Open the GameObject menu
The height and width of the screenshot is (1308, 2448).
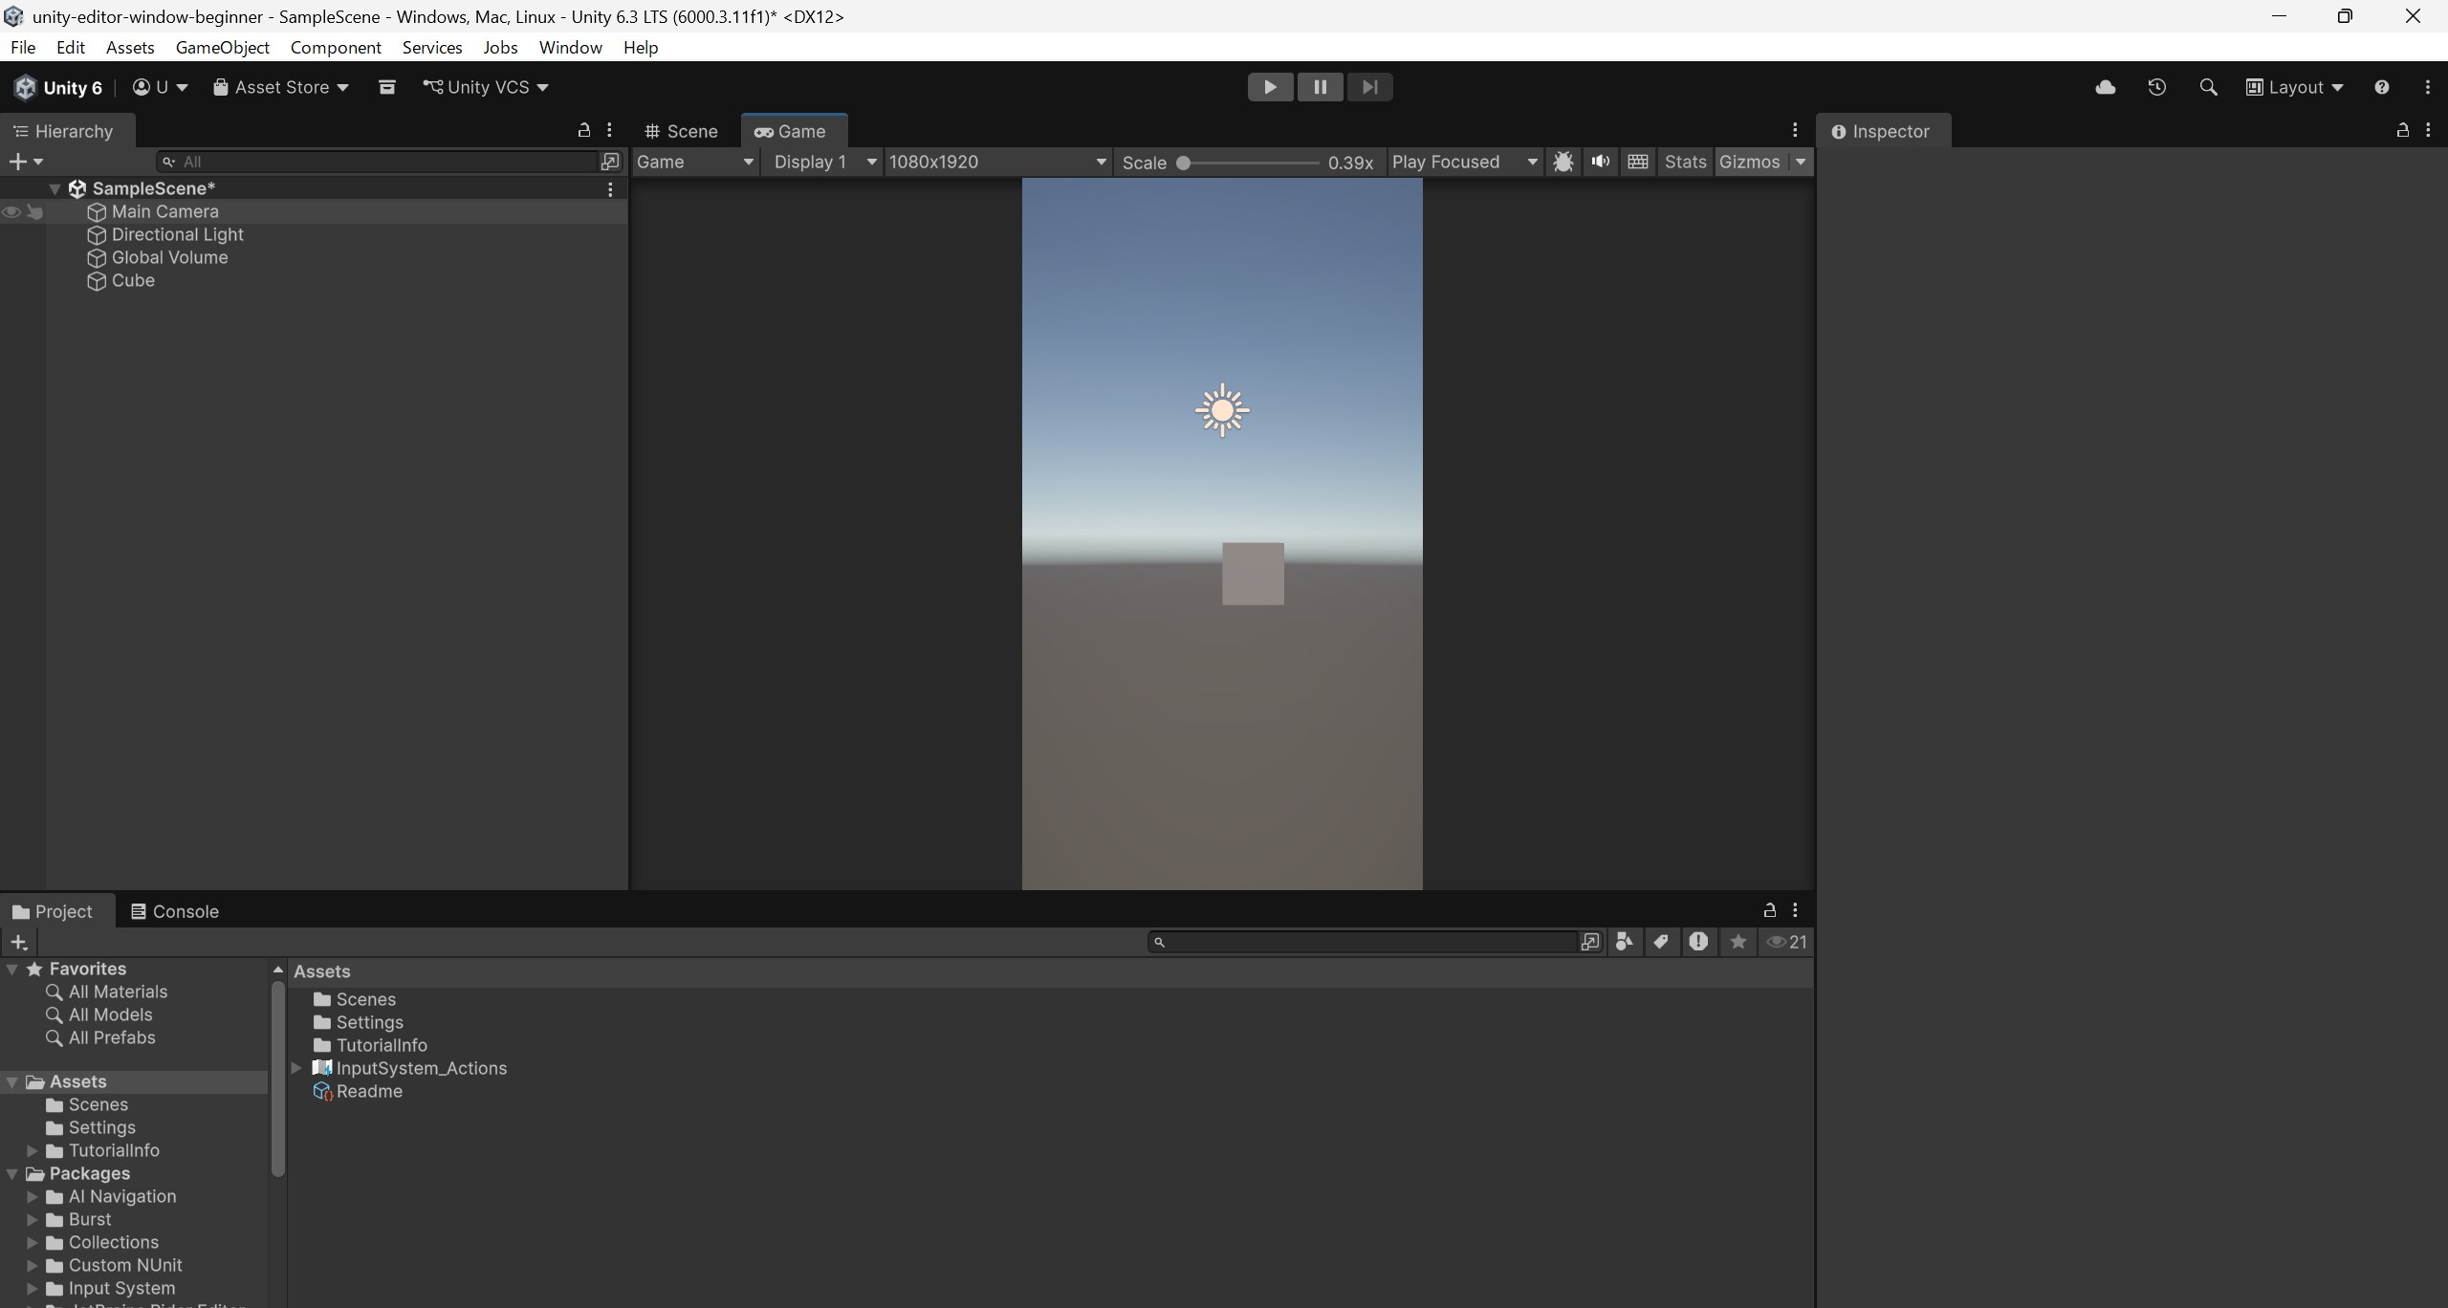click(x=222, y=47)
